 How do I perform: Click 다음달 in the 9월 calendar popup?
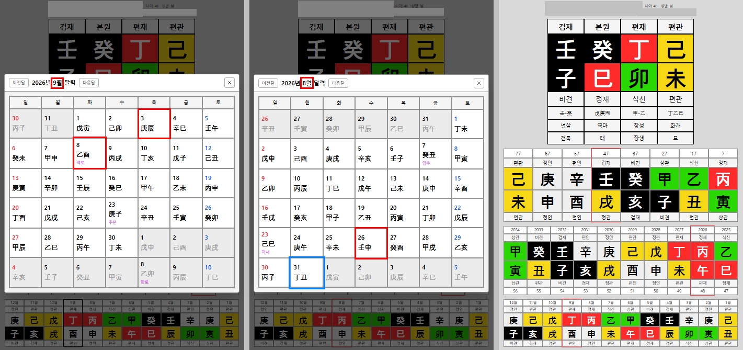pyautogui.click(x=89, y=83)
